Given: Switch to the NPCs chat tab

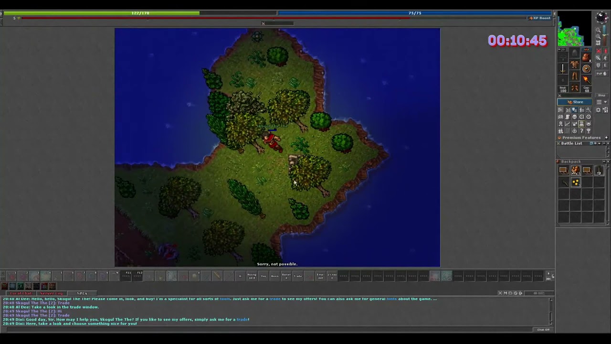Looking at the screenshot, I should 82,293.
